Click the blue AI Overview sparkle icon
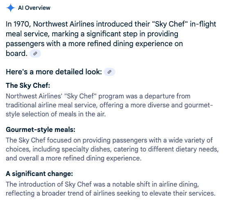 [x=11, y=8]
